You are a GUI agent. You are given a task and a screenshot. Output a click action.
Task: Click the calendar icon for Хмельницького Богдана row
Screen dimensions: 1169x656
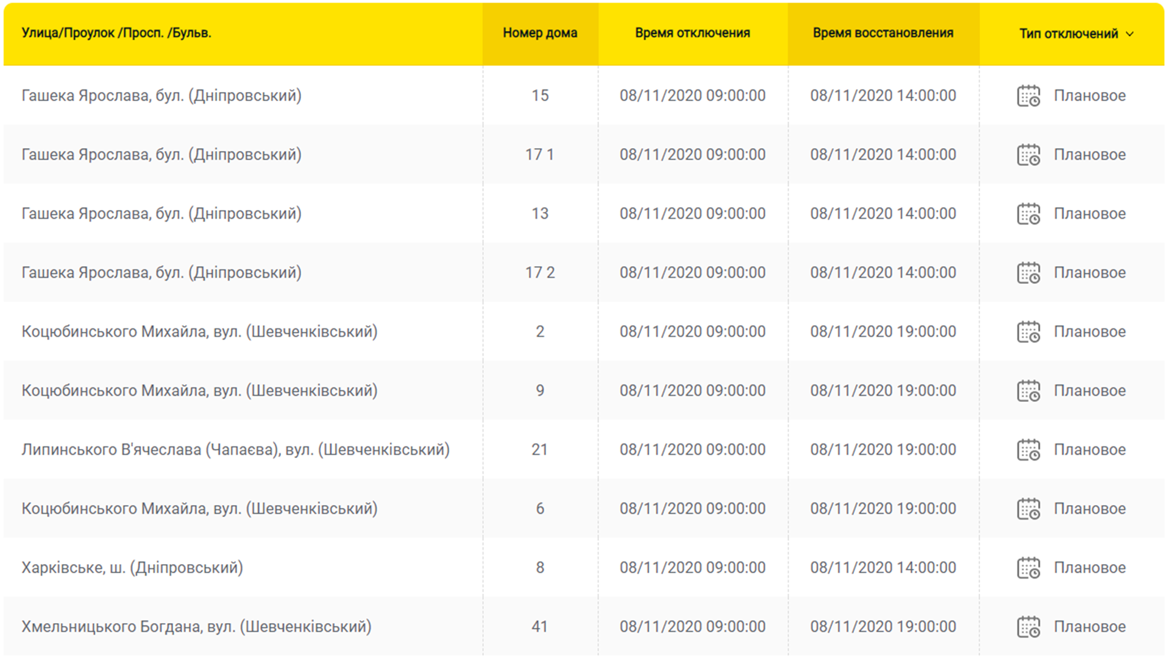[x=1028, y=627]
